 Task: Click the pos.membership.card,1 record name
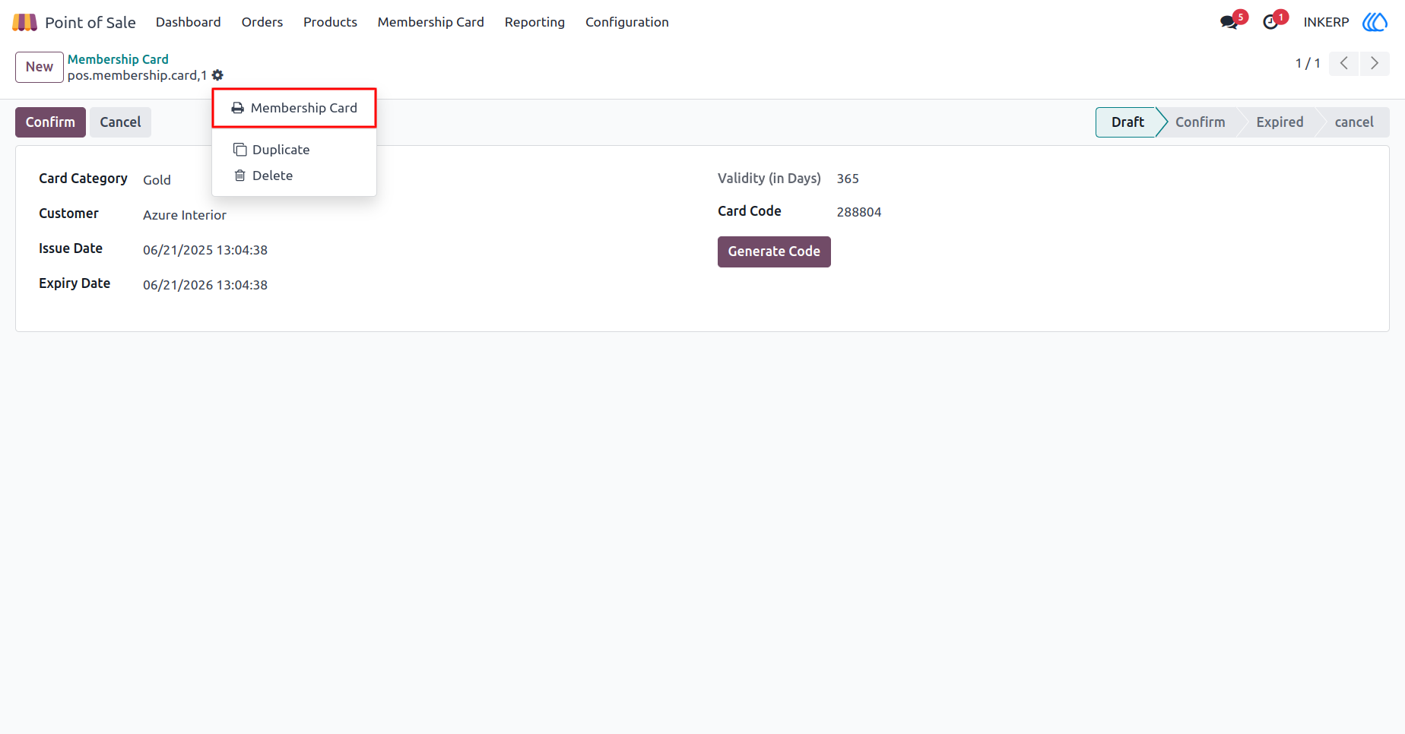[x=137, y=75]
